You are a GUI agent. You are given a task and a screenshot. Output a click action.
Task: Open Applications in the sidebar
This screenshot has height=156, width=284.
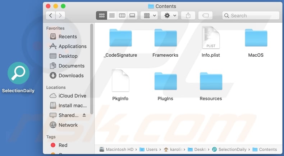68,46
